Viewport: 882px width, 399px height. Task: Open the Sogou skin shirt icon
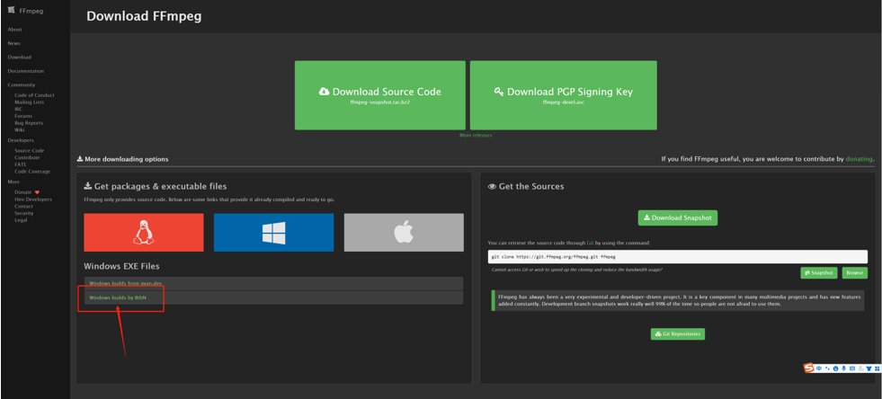pos(869,368)
